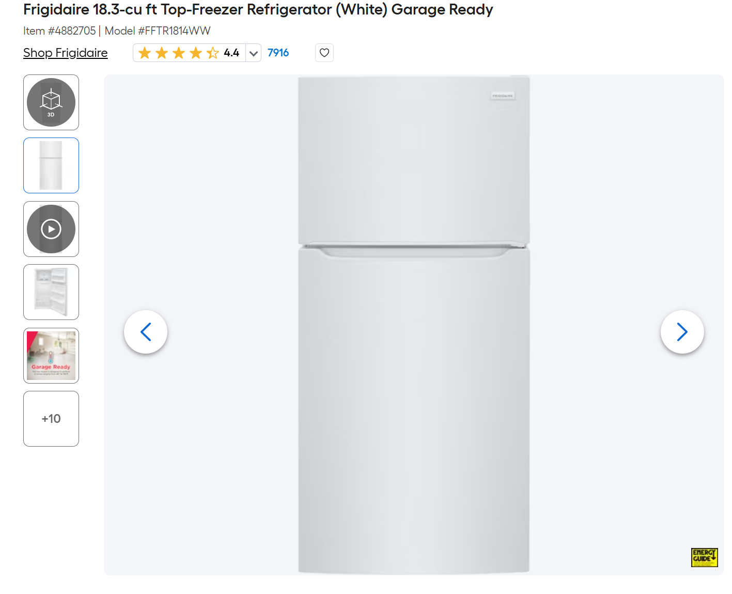The height and width of the screenshot is (594, 732).
Task: Expand the rating breakdown dropdown arrow
Action: click(x=254, y=53)
